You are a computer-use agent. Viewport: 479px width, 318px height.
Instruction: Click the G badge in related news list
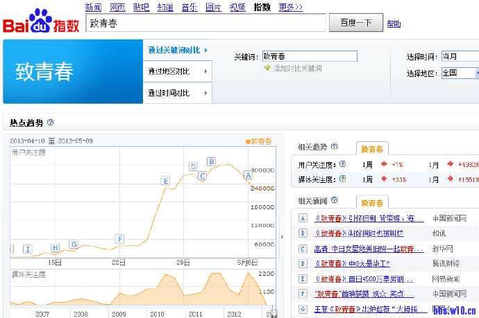coord(303,309)
